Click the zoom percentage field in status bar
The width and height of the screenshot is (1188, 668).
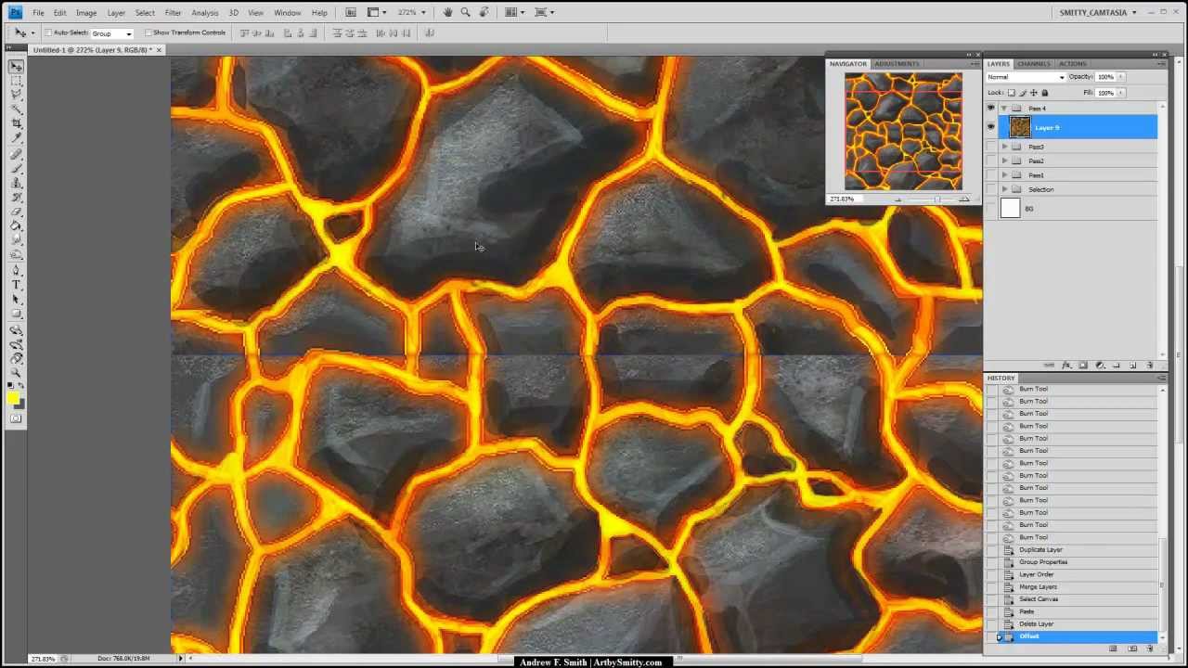tap(43, 659)
